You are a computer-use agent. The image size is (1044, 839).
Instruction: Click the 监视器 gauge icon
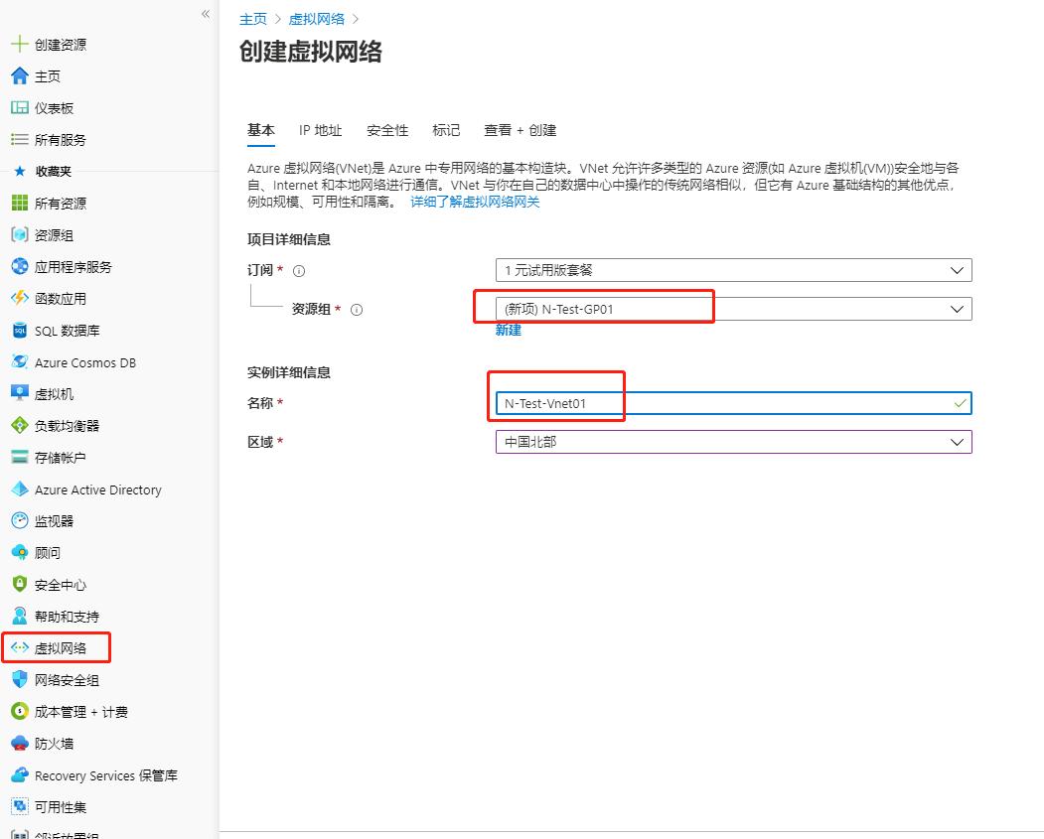[x=20, y=521]
